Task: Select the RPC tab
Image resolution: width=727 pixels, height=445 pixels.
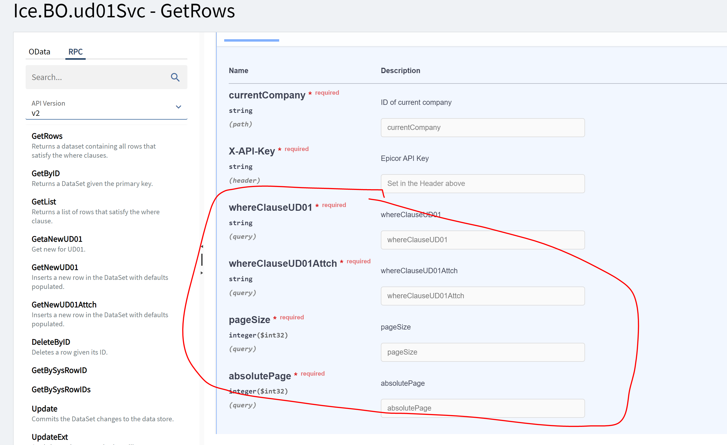Action: click(x=75, y=51)
